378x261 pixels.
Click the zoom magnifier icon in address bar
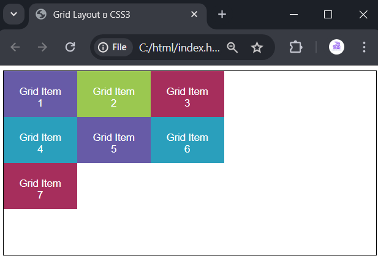pos(232,47)
